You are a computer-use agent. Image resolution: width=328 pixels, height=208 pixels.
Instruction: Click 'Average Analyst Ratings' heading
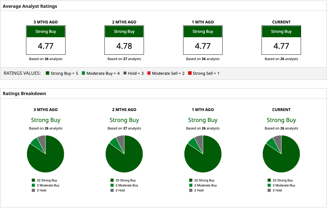coord(30,6)
